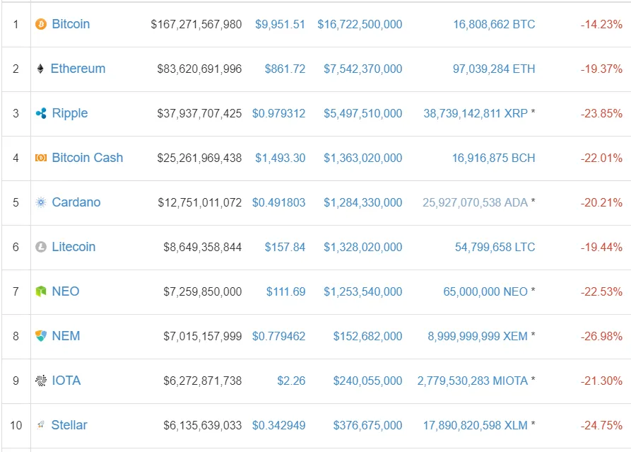Open Stellar volume $376,675,000
Image resolution: width=631 pixels, height=452 pixels.
(368, 425)
